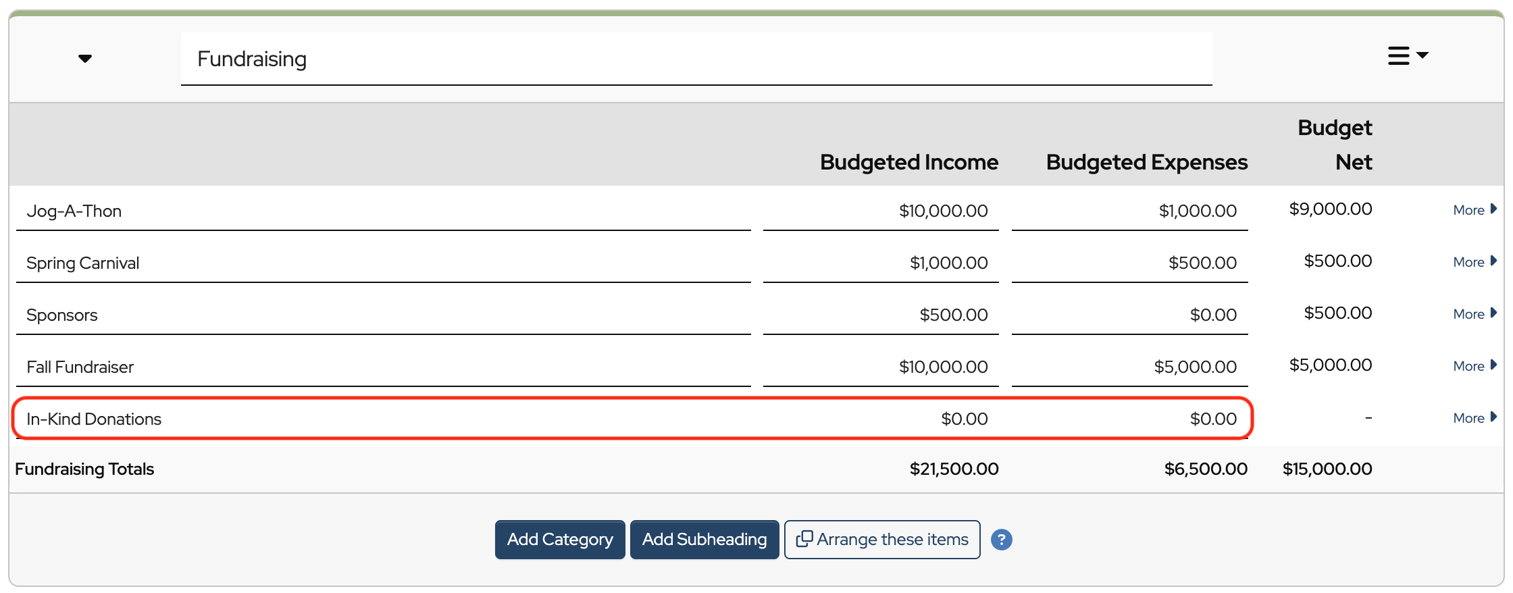Image resolution: width=1513 pixels, height=593 pixels.
Task: Click the blue help question mark icon
Action: click(1001, 540)
